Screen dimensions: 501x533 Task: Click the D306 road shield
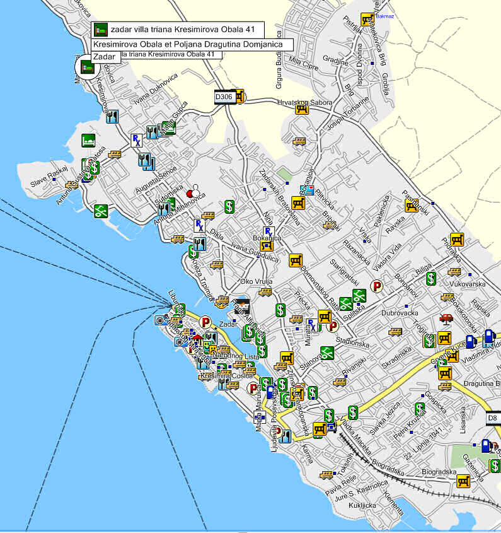[224, 97]
